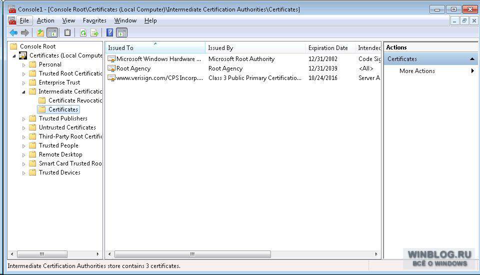Sort list by the Intended Purposes column
This screenshot has width=480, height=275.
click(x=368, y=48)
